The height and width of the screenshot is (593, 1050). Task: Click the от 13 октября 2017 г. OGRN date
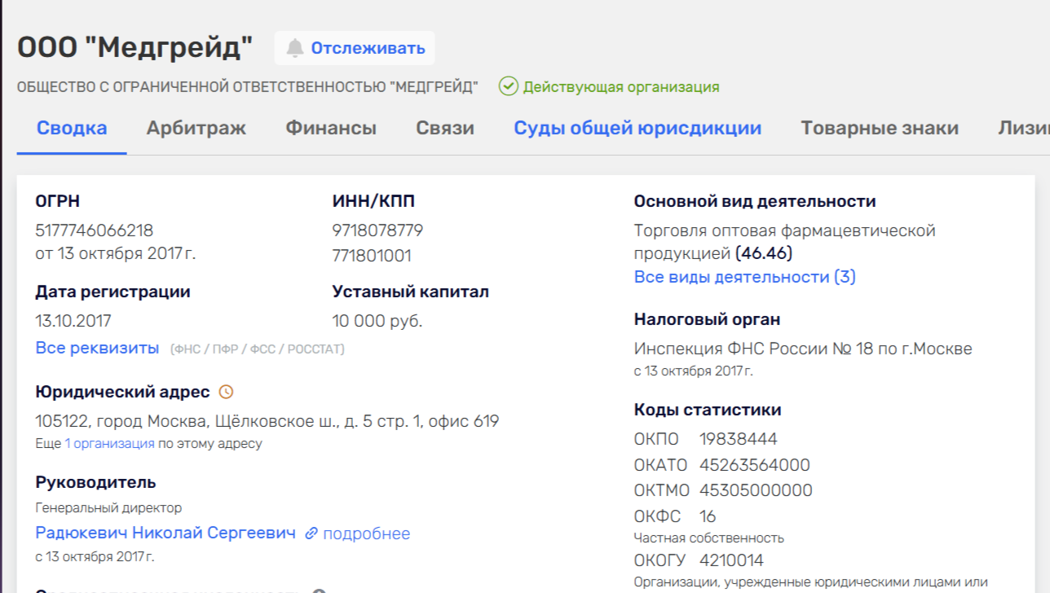[116, 253]
